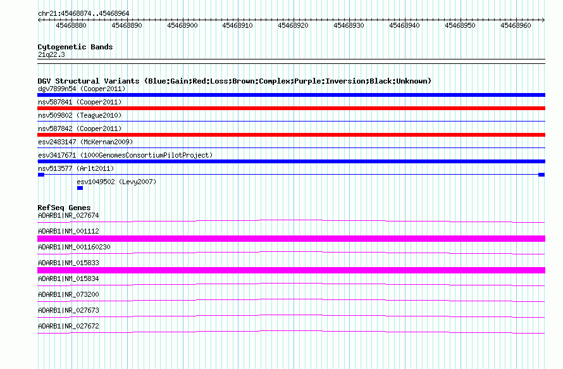Open the ADARB1|NR_027673 transcript label
The width and height of the screenshot is (563, 369).
click(x=68, y=310)
